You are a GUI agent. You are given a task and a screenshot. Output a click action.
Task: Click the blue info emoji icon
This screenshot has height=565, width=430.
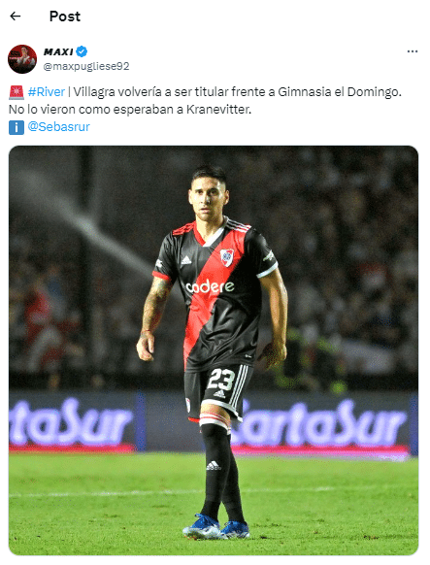click(x=17, y=127)
